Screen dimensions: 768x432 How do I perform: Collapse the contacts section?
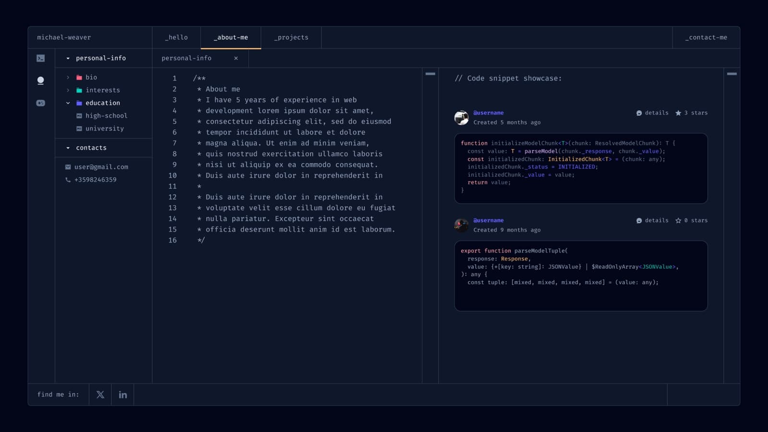[68, 148]
